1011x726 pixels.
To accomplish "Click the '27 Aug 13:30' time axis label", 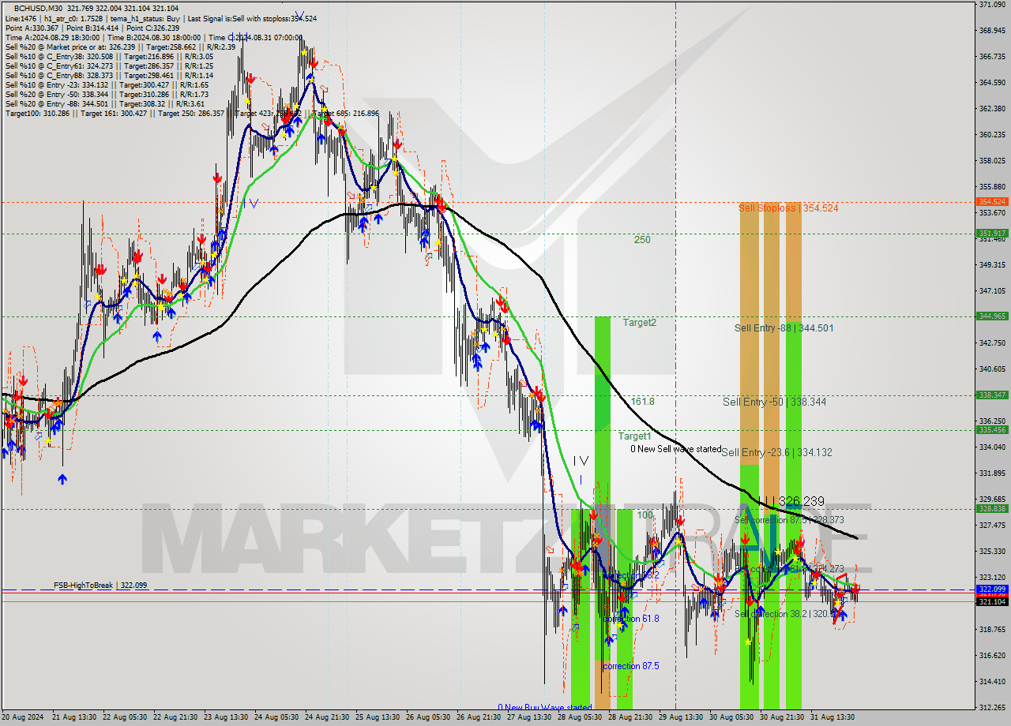I will (529, 717).
